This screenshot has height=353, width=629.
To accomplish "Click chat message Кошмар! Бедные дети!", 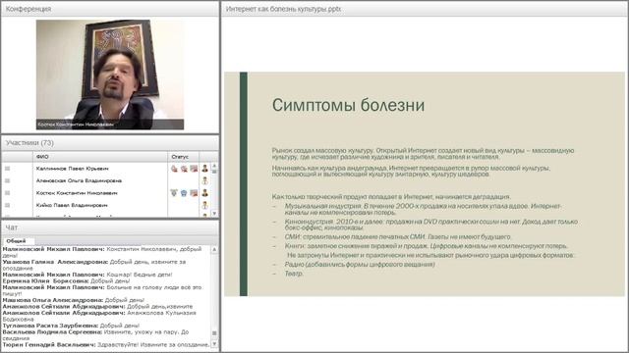I will (87, 275).
